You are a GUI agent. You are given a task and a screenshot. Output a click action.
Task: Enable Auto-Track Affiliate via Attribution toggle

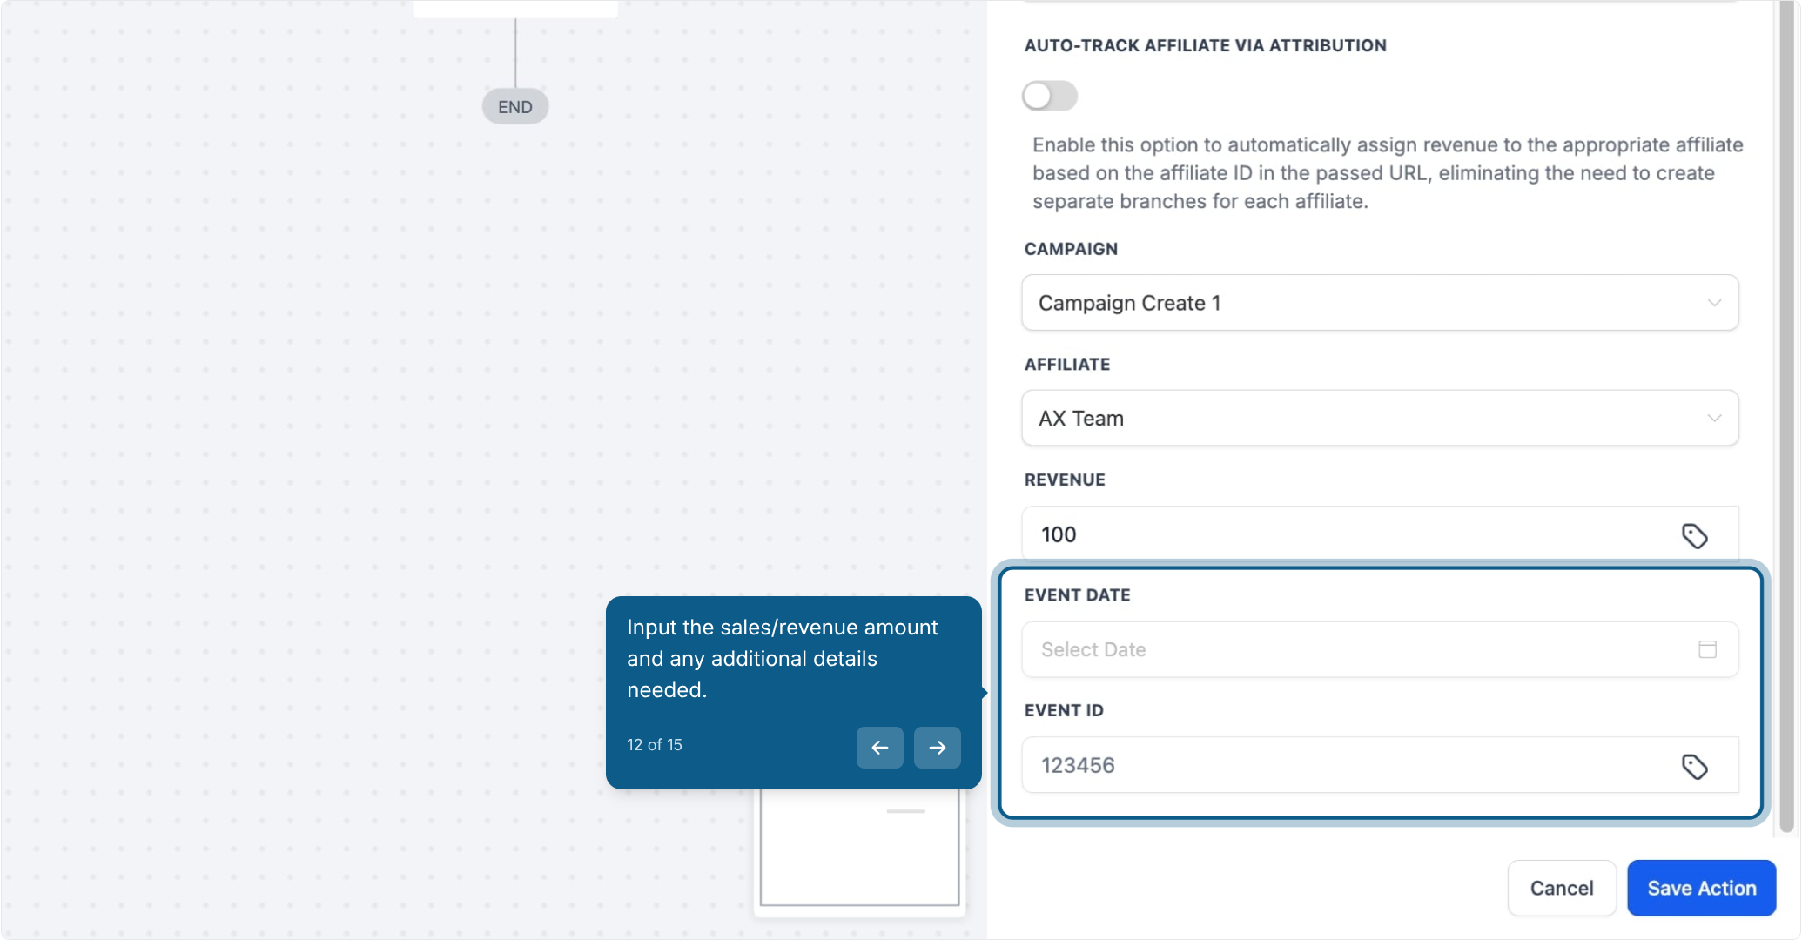tap(1050, 96)
